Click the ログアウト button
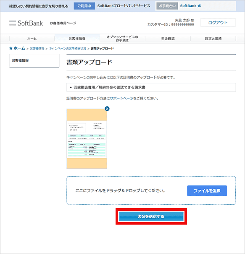Viewport: 245px width, 254px height. (x=218, y=23)
